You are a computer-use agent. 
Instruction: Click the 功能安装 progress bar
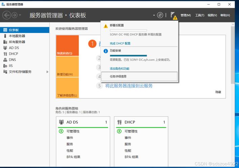coord(128,55)
